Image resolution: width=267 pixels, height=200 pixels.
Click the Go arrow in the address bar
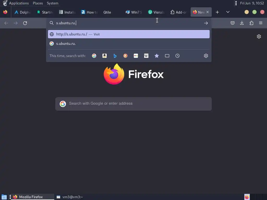(206, 23)
